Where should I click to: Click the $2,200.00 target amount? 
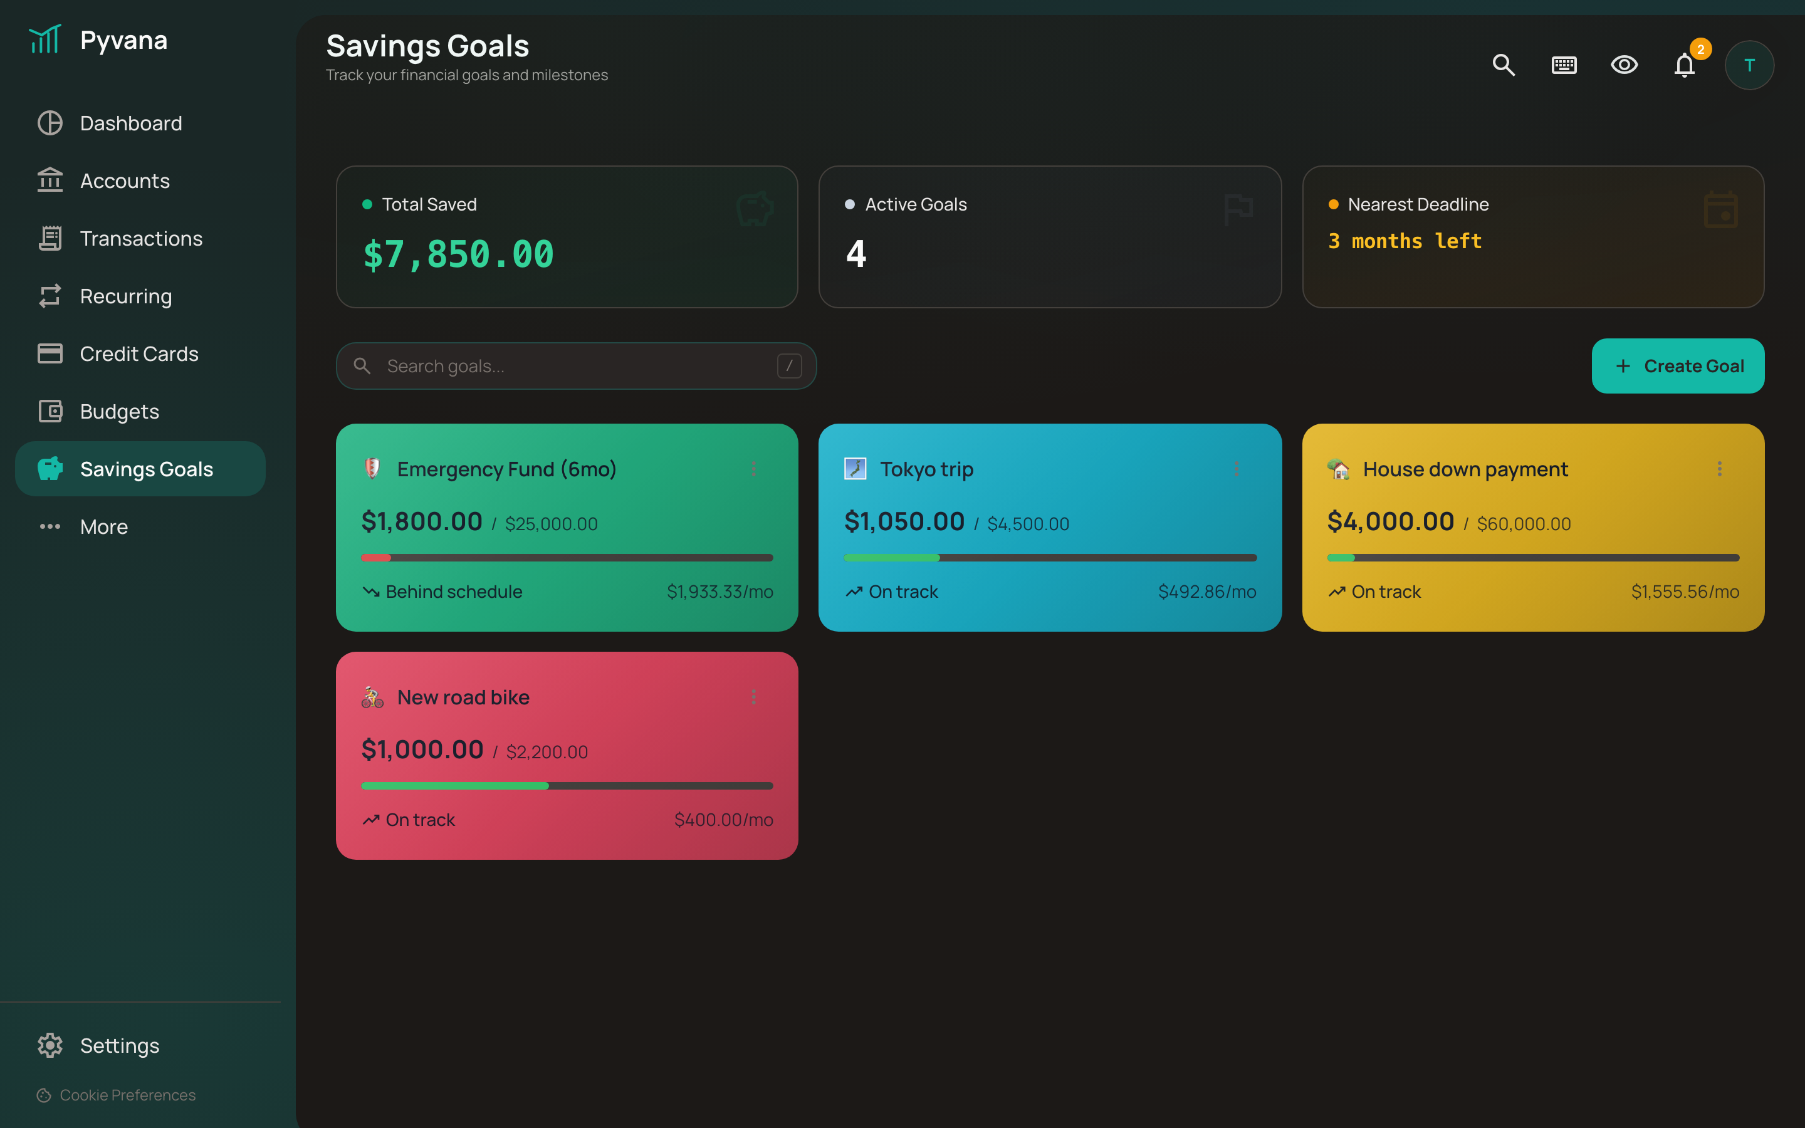(547, 751)
